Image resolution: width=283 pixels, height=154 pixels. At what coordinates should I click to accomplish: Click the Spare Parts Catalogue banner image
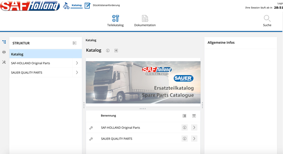pos(143,82)
